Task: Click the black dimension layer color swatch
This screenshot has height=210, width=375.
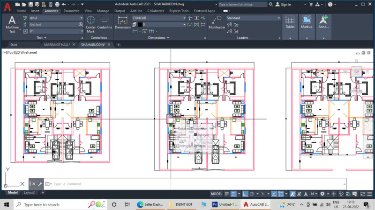Action: (140, 25)
